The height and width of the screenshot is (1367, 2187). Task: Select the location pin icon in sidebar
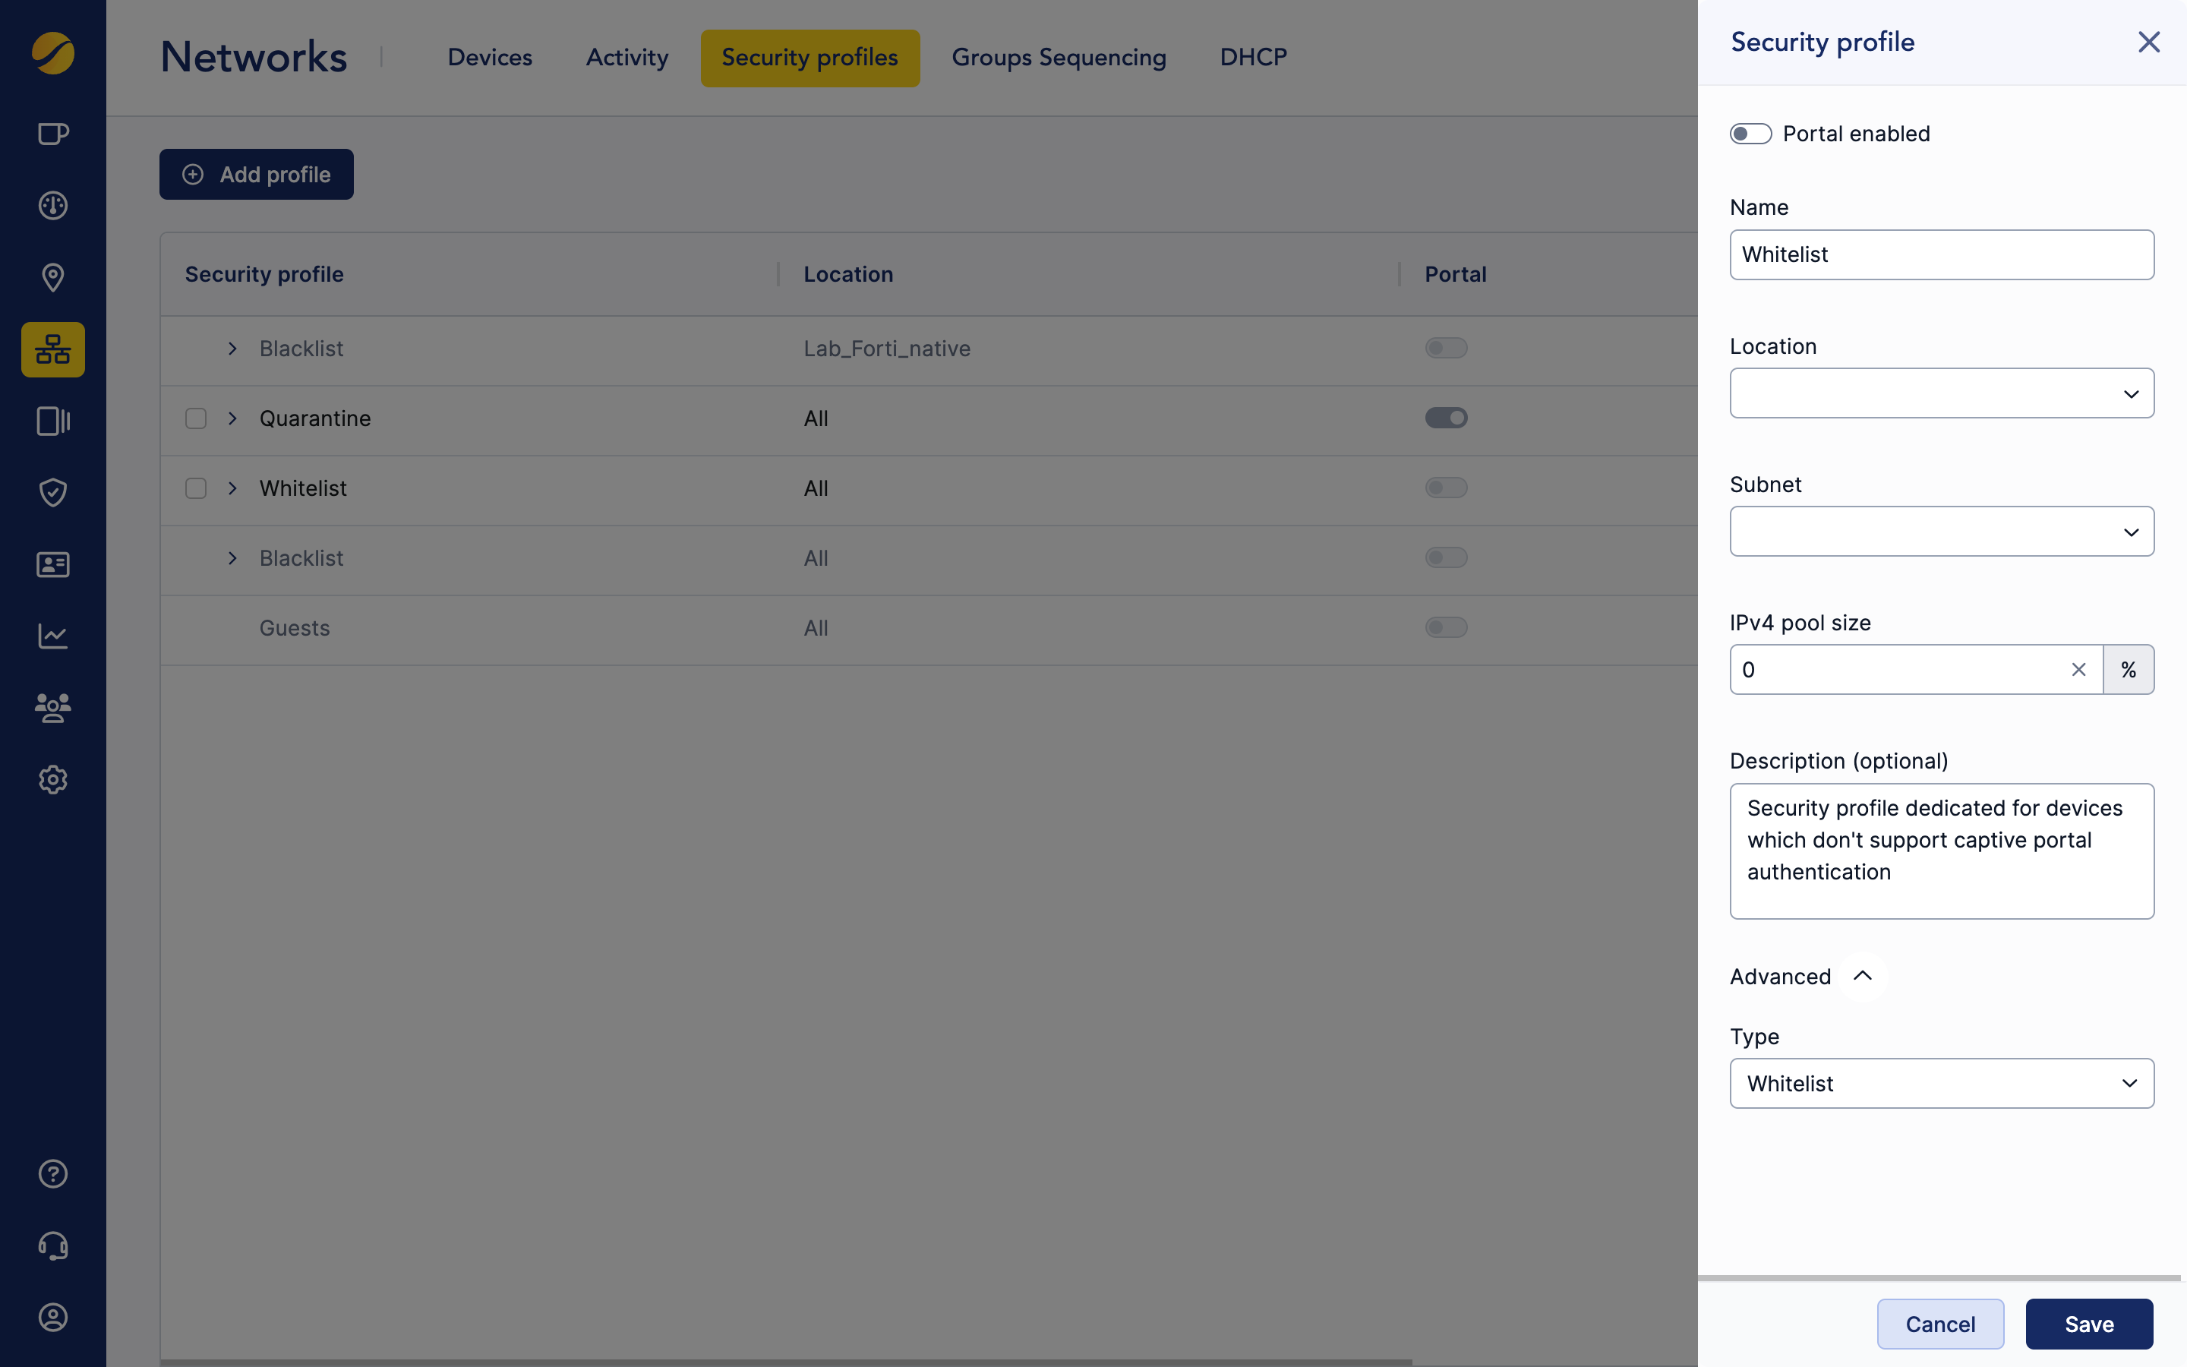point(52,277)
